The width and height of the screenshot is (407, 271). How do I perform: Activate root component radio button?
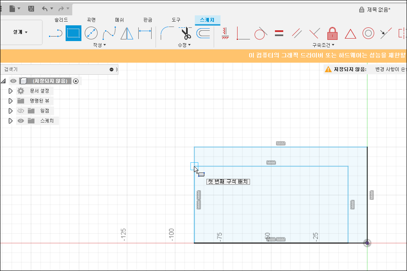pyautogui.click(x=76, y=81)
